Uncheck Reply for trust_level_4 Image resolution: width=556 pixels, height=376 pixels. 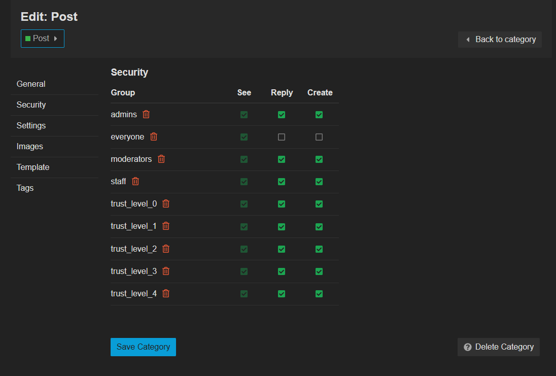tap(282, 294)
